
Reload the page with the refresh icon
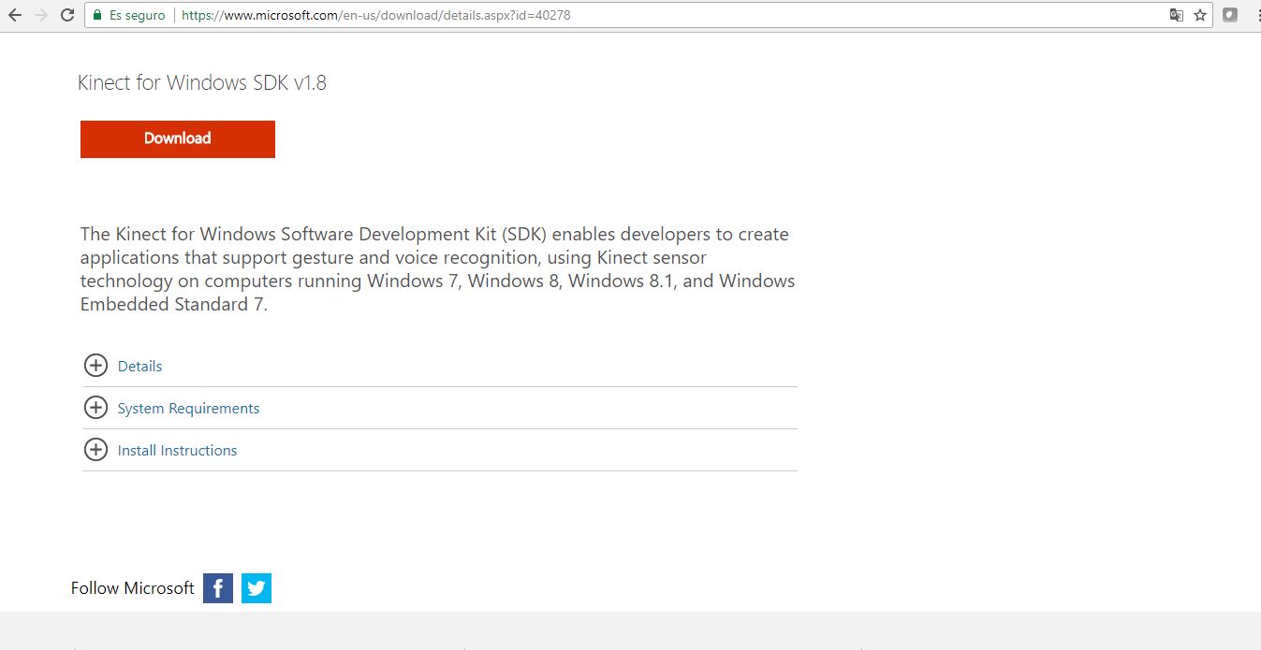[67, 15]
